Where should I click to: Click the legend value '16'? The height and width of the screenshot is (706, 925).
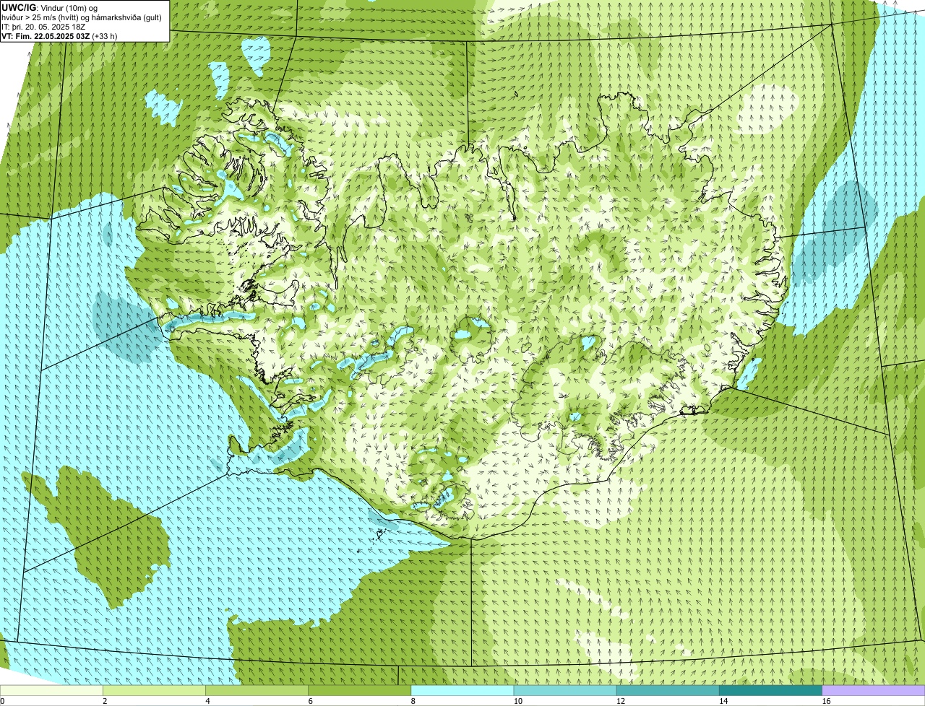tap(826, 701)
